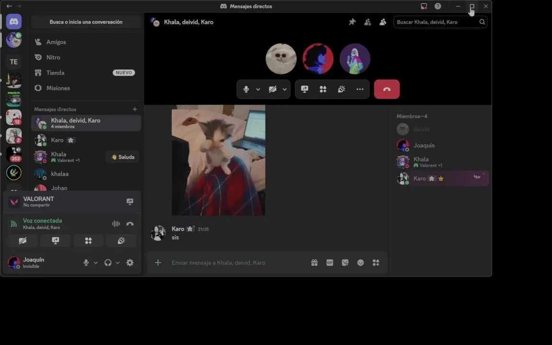Expand output device arrow near headphones
Screen dimensions: 552x345
tap(117, 263)
